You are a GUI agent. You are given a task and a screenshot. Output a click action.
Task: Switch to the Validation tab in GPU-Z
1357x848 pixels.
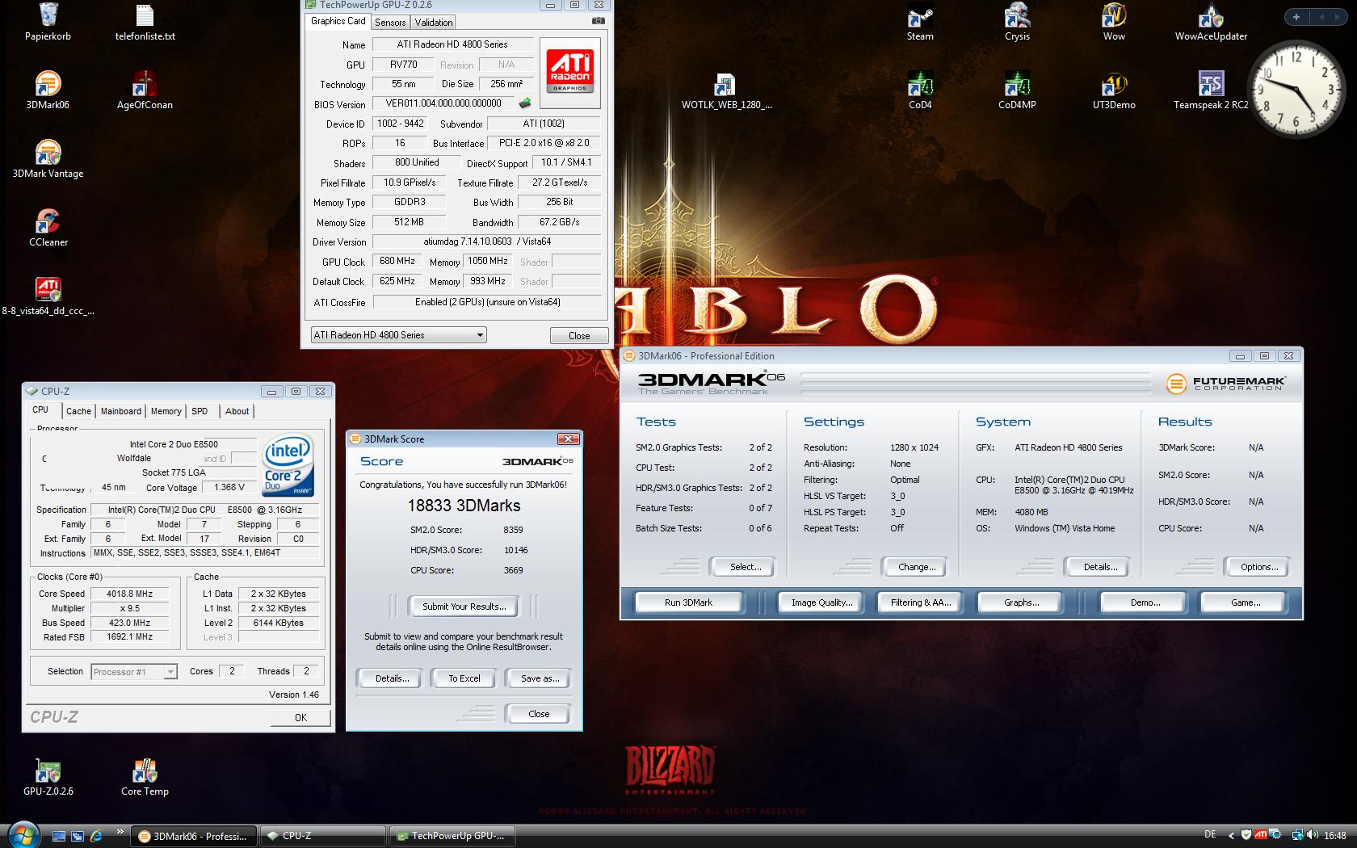434,23
